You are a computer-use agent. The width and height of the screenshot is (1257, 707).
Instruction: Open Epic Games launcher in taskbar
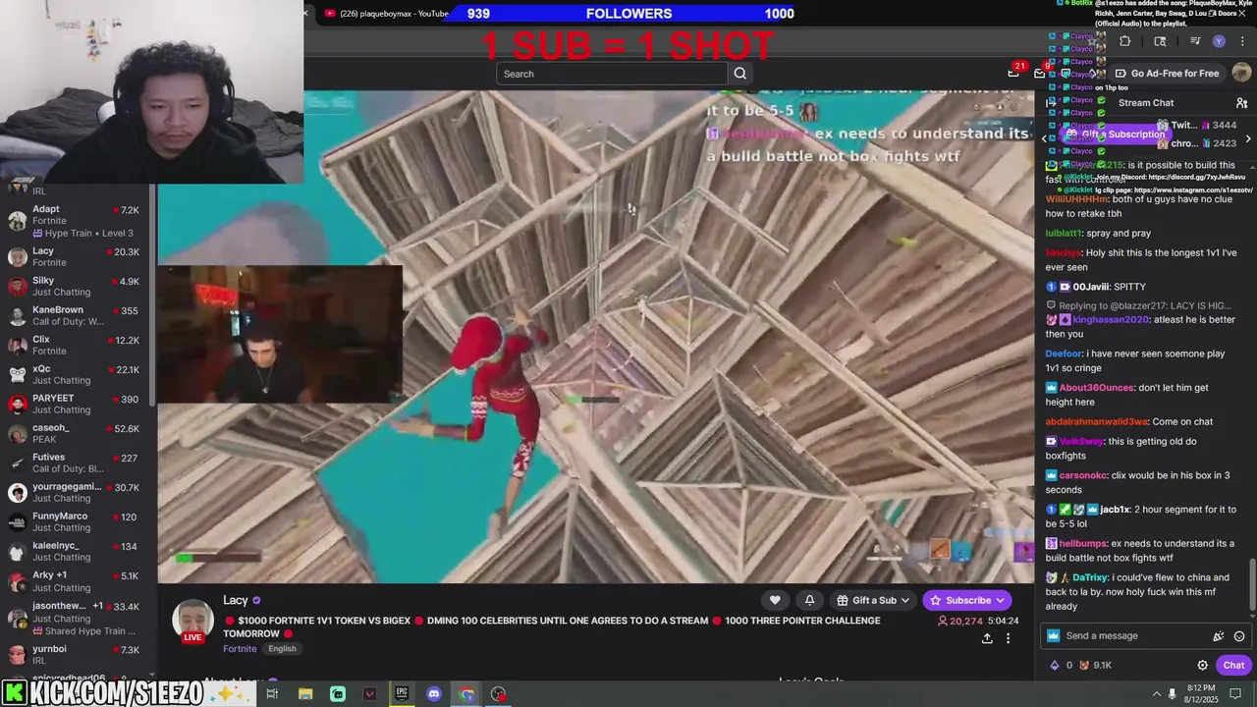(402, 694)
